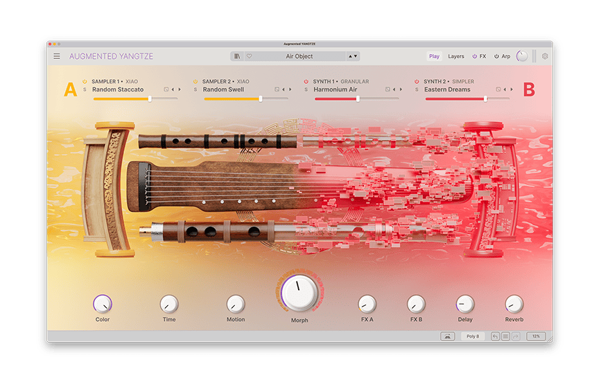Open the preset library browser icon
The image size is (601, 387).
(x=237, y=56)
